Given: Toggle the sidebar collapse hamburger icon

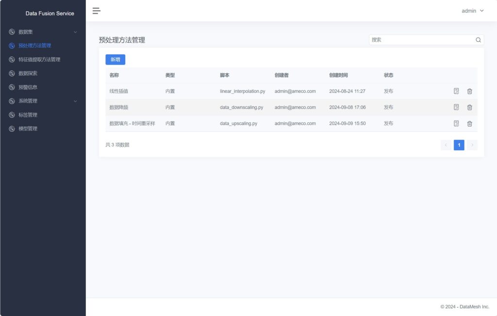Looking at the screenshot, I should click(97, 11).
